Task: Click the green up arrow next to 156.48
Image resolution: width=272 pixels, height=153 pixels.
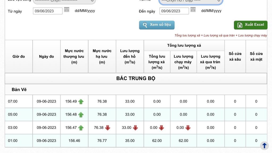Action: 81,114
